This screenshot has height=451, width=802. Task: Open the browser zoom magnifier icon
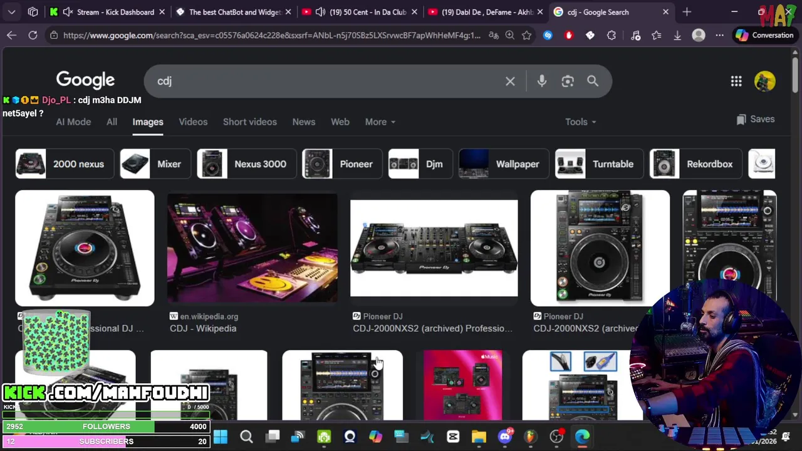click(510, 36)
